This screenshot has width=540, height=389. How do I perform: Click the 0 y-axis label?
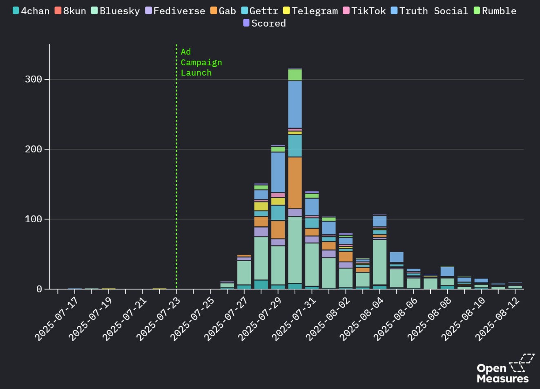(39, 289)
